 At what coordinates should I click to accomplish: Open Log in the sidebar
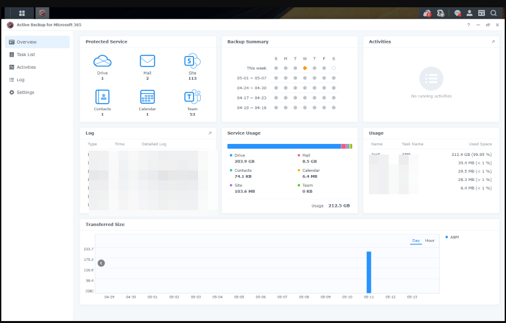[x=37, y=79]
